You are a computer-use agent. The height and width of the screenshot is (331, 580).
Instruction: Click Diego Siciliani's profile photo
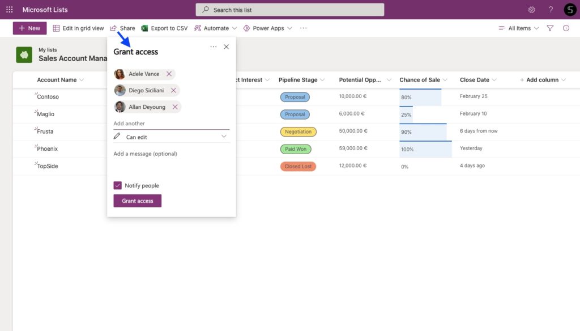tap(120, 90)
